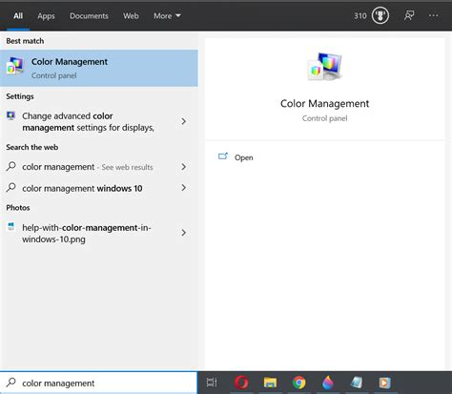Expand the More filter dropdown

pyautogui.click(x=167, y=16)
